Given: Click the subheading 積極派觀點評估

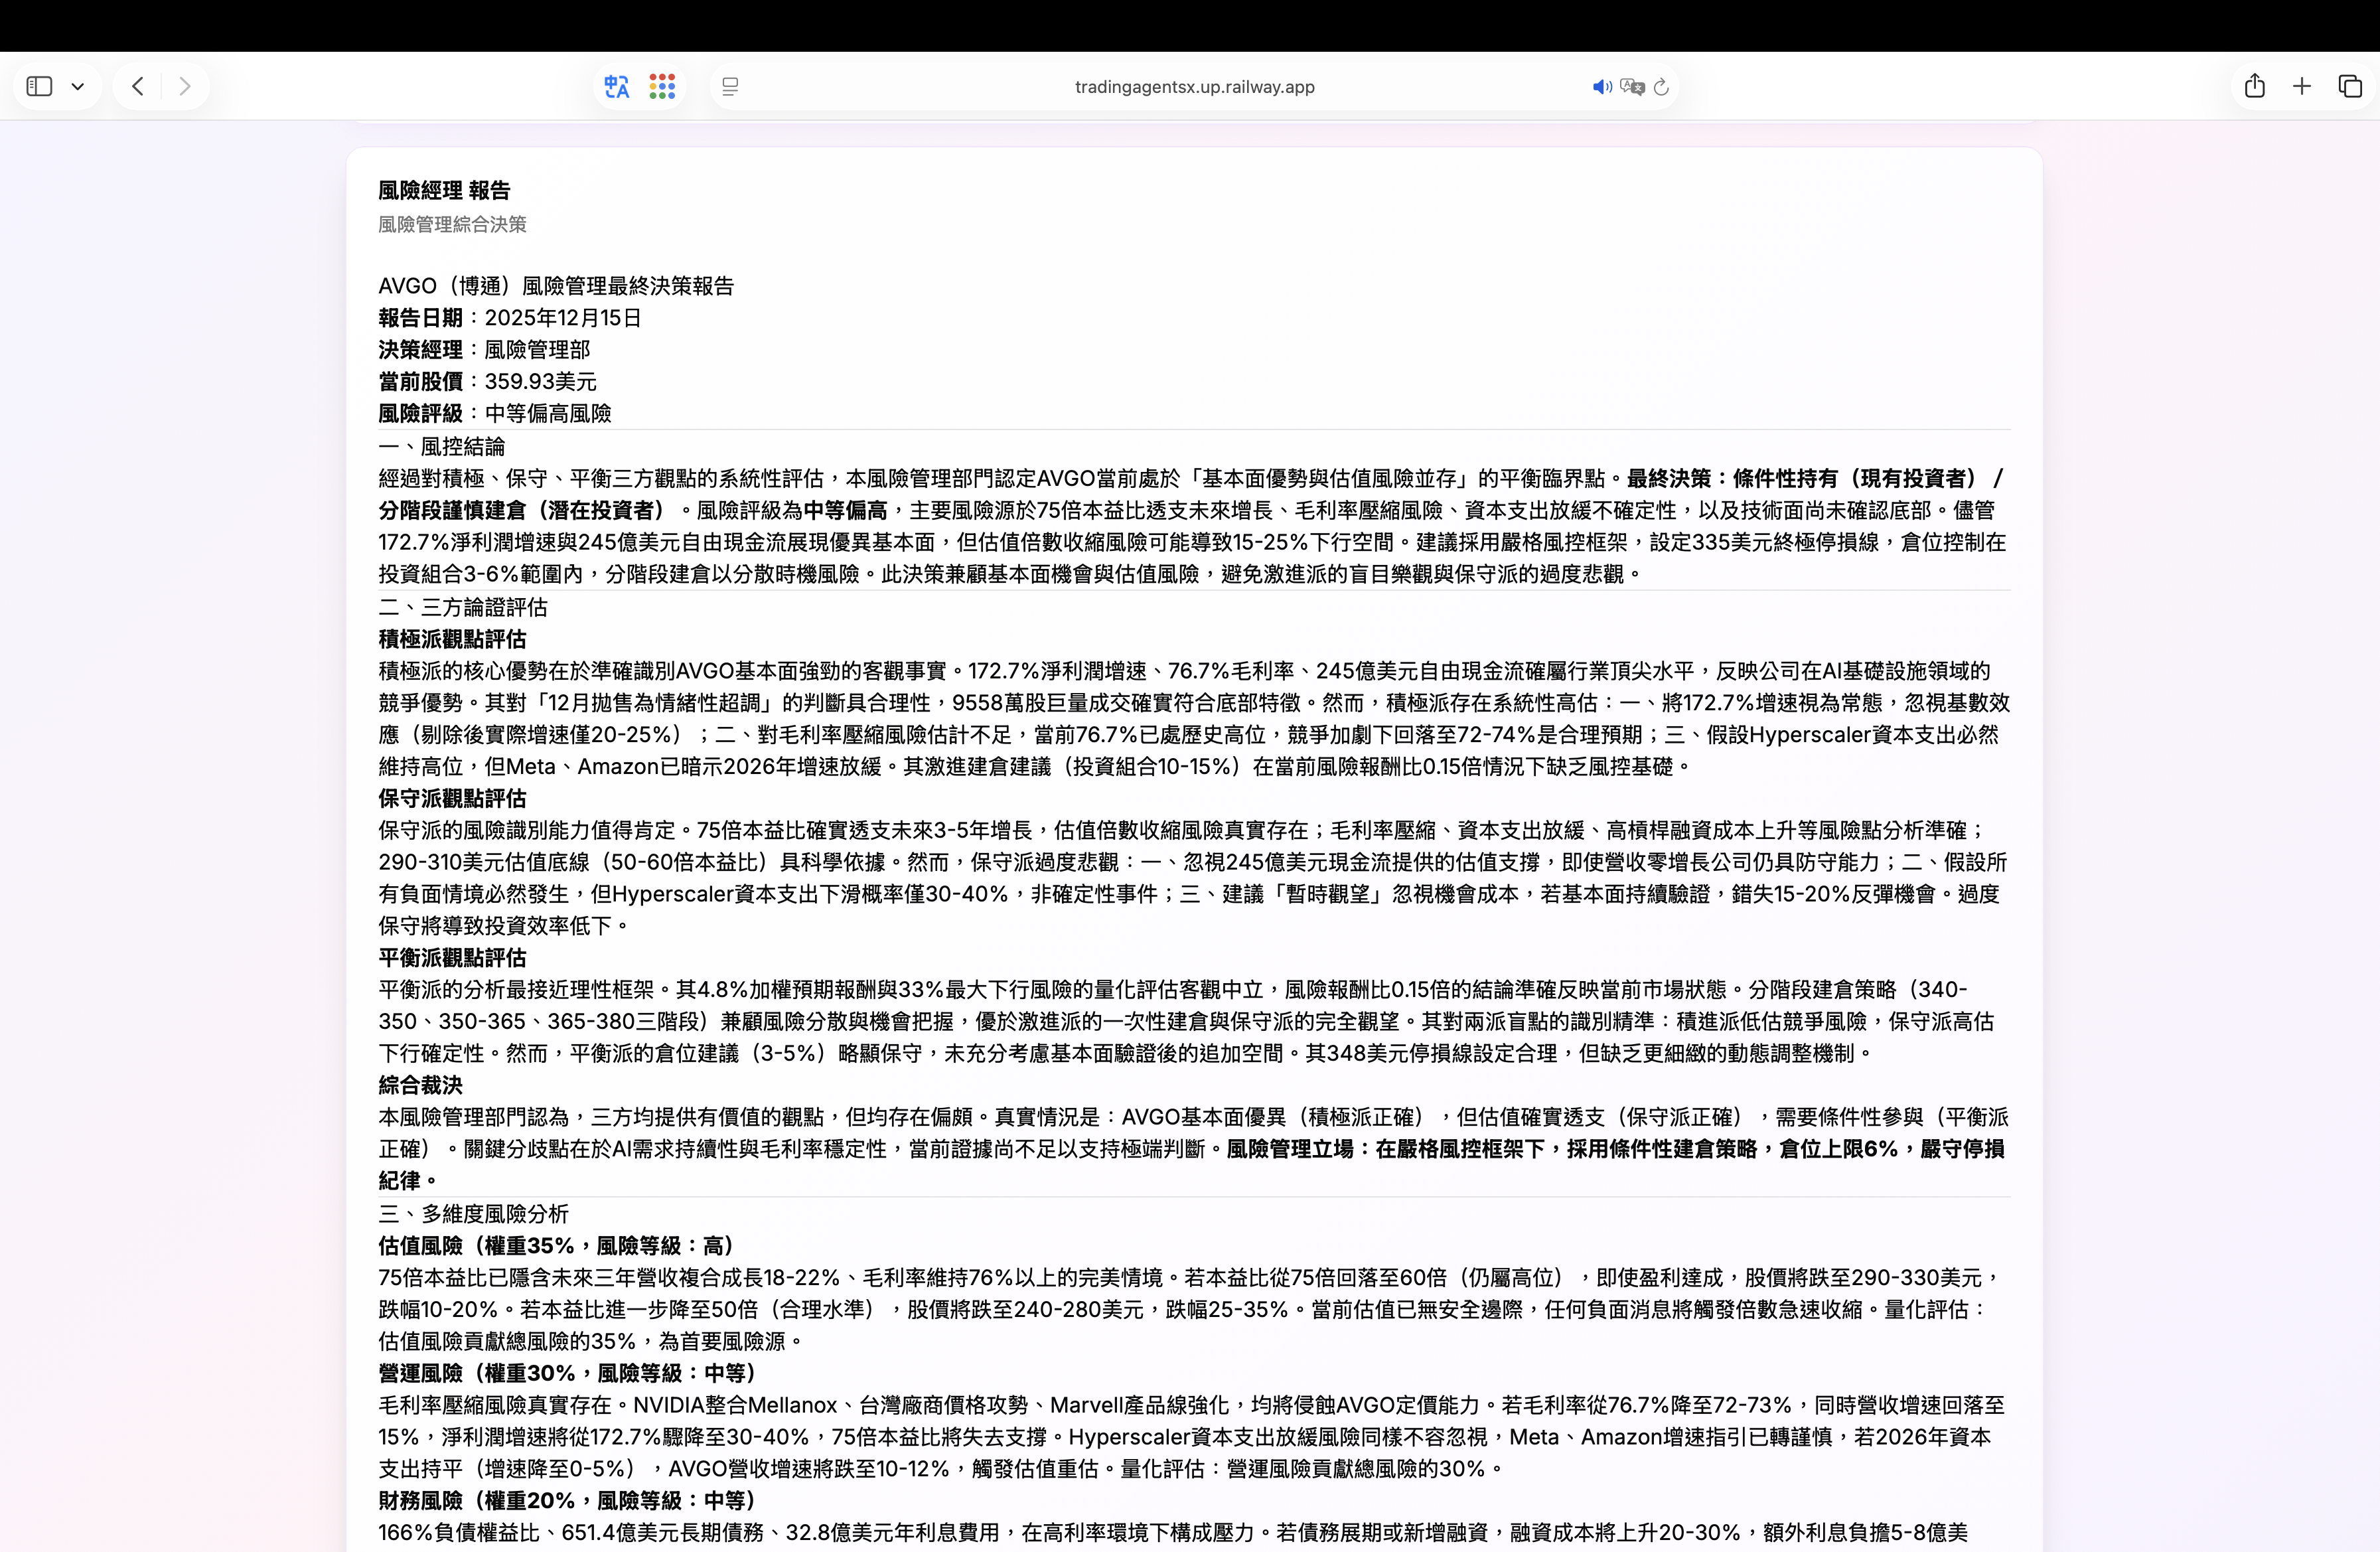Looking at the screenshot, I should pos(452,639).
